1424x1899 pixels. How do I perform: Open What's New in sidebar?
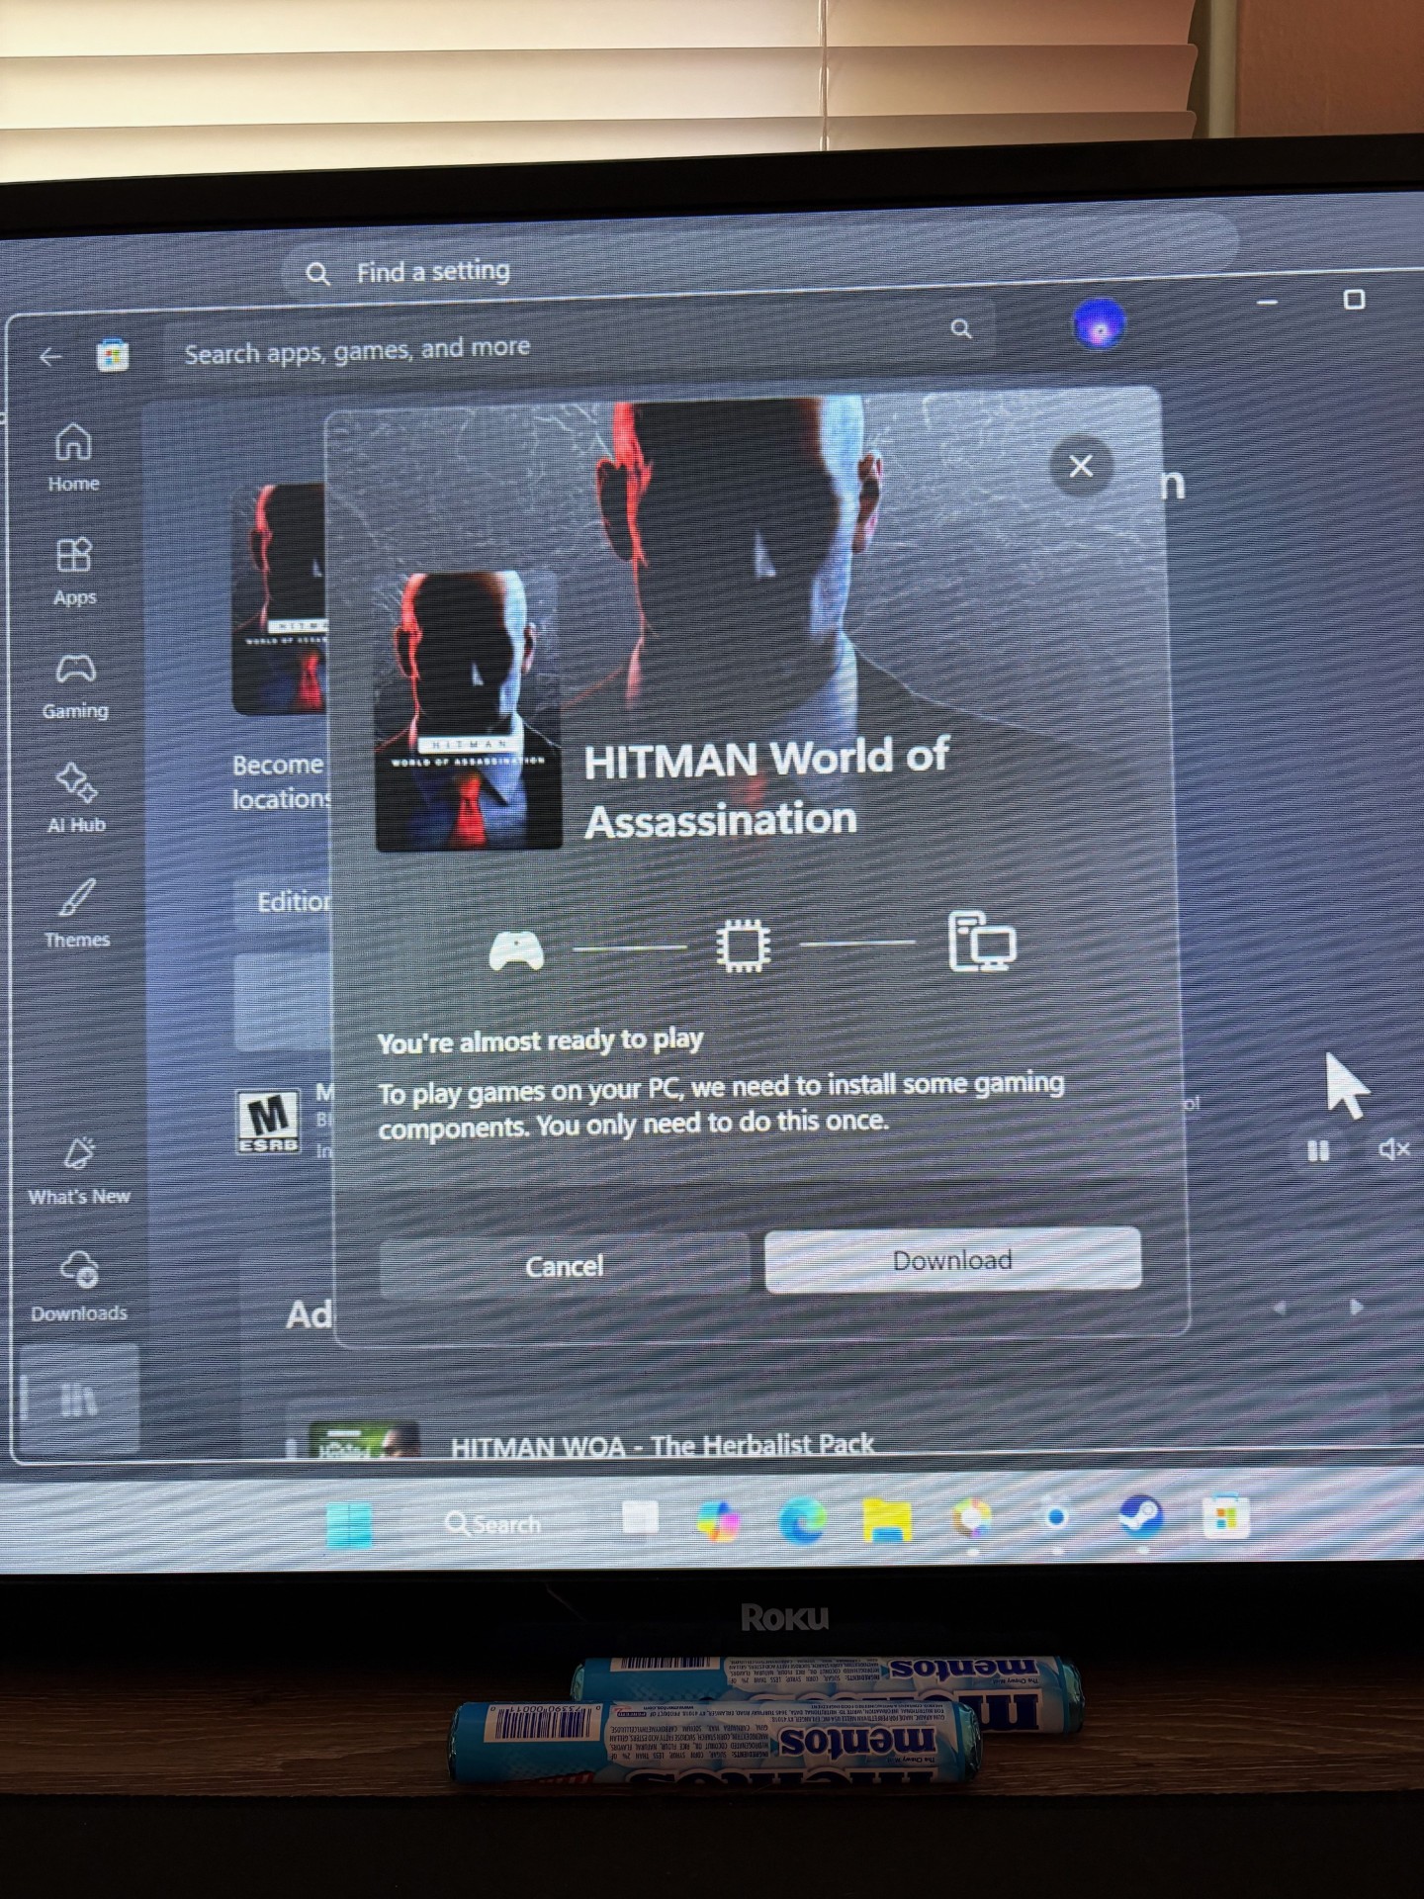point(79,1171)
